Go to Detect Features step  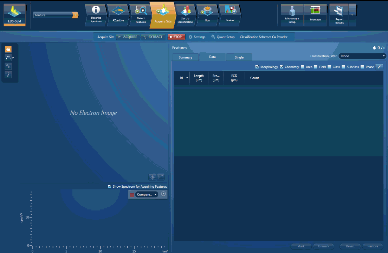(141, 15)
